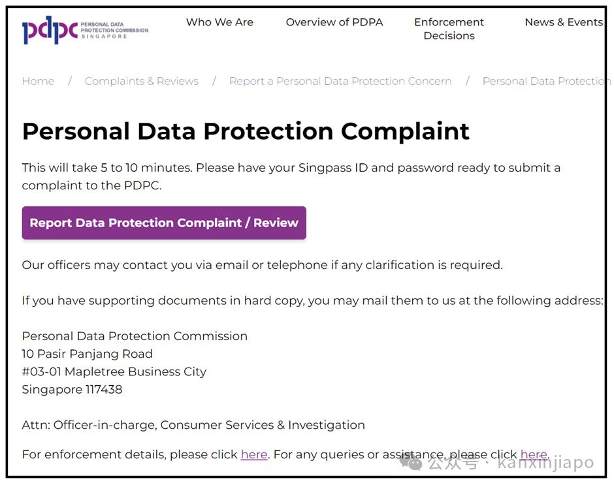This screenshot has width=614, height=487.
Task: Open the Complaints & Reviews breadcrumb link
Action: 142,81
